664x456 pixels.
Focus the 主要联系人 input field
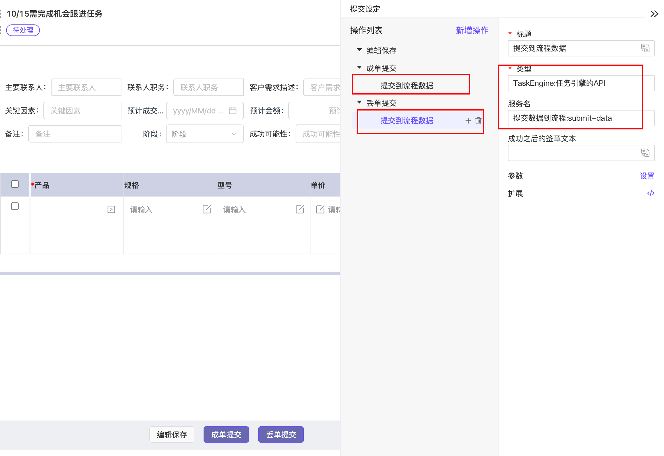tap(86, 87)
